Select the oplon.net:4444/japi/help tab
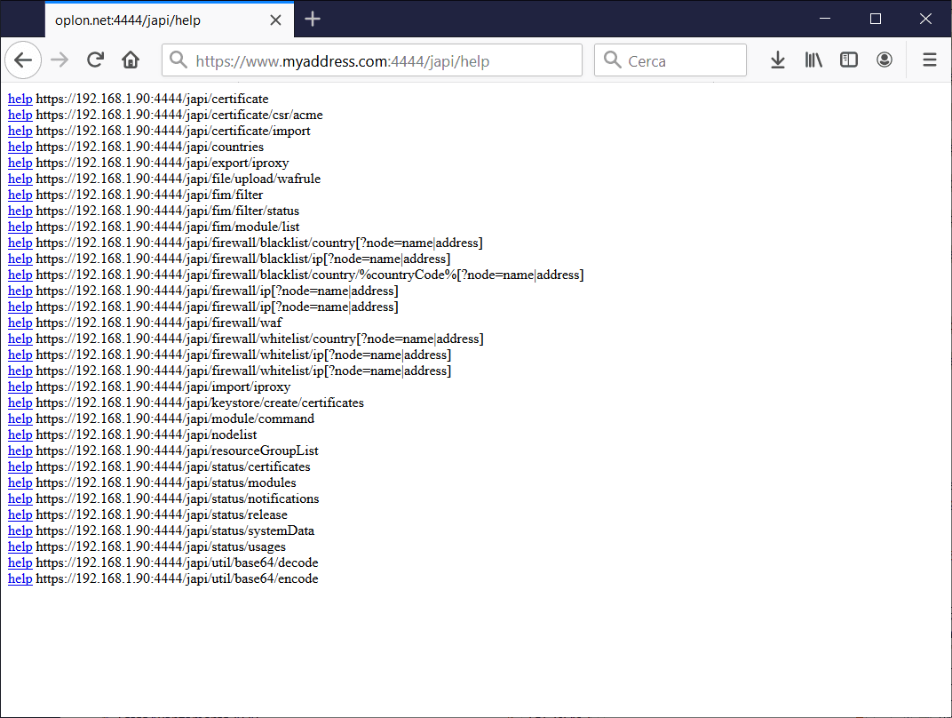The width and height of the screenshot is (952, 718). point(170,20)
